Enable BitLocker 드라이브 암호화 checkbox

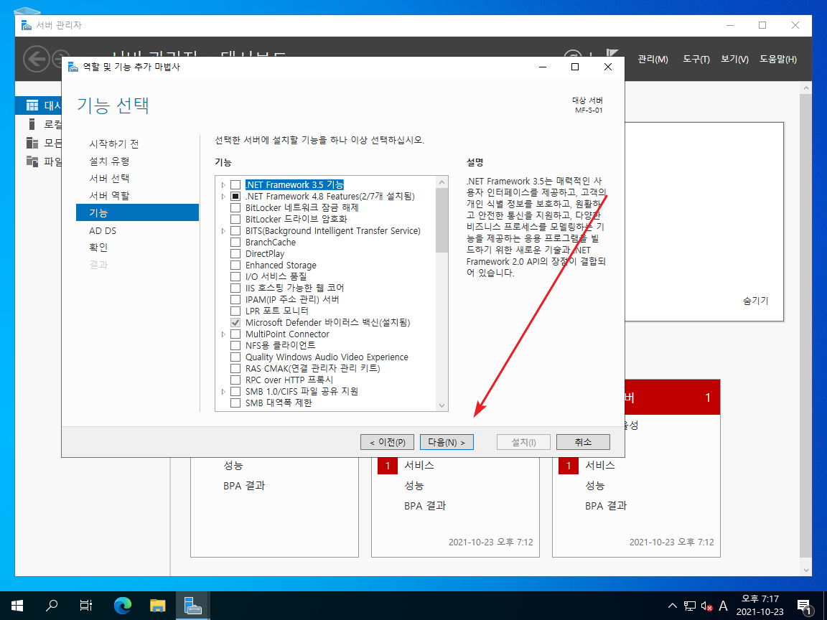235,220
